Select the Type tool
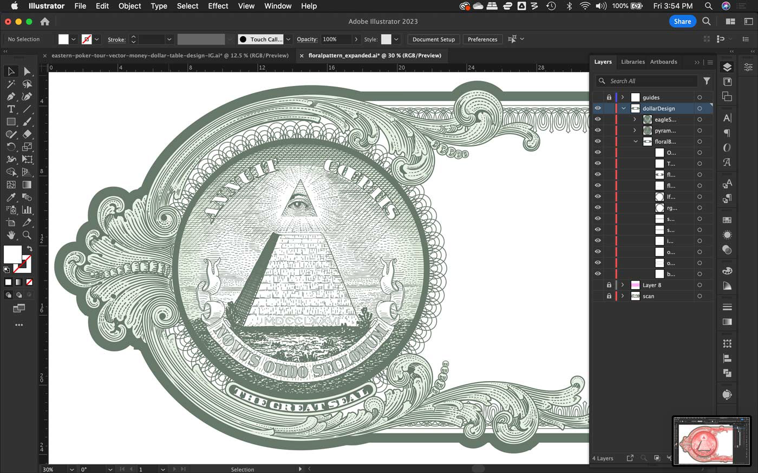Viewport: 758px width, 473px height. point(11,109)
